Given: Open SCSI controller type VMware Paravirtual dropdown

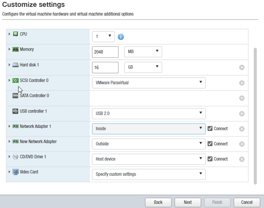Looking at the screenshot, I should click(x=149, y=83).
